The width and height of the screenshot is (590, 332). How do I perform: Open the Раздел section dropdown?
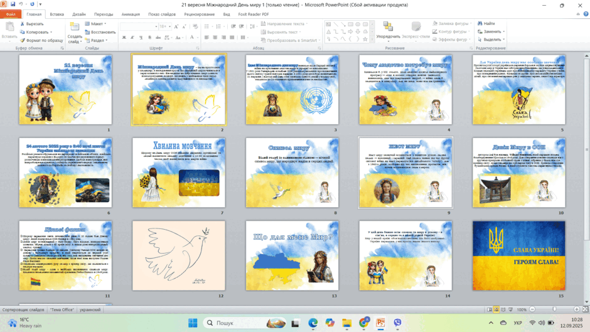(x=96, y=40)
